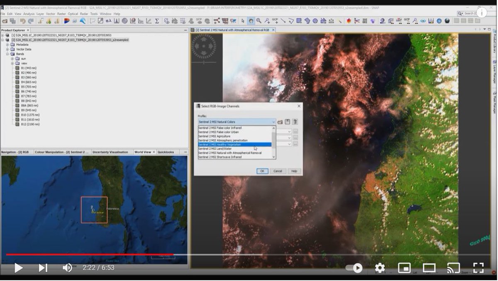Image resolution: width=498 pixels, height=281 pixels.
Task: Open the Radar menu
Action: point(83,14)
